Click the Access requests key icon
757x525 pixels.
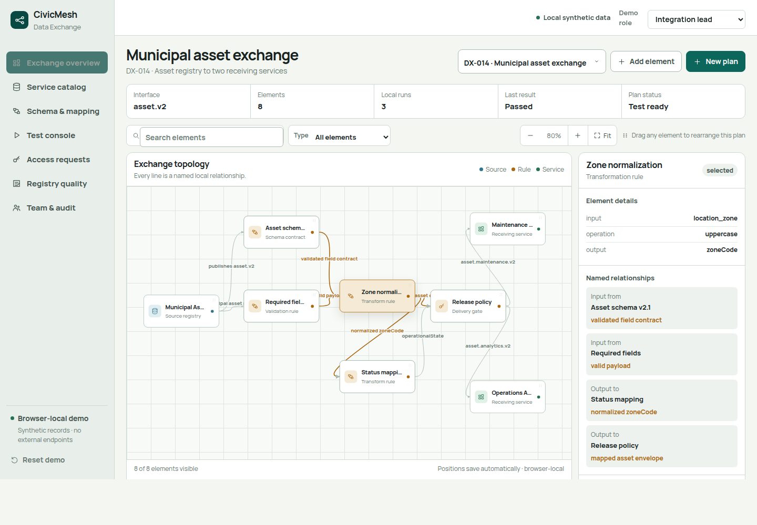(x=17, y=159)
